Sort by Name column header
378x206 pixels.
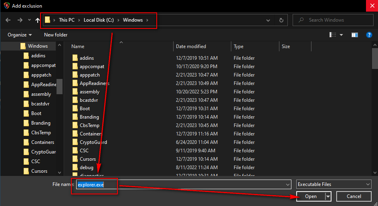click(x=78, y=46)
